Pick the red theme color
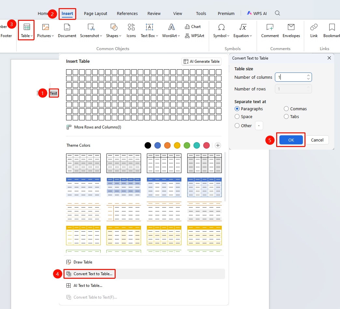The image size is (340, 309). pos(206,145)
